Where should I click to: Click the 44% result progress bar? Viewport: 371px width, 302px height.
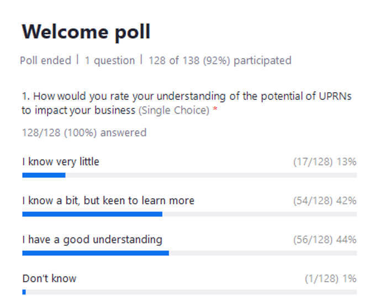click(189, 253)
